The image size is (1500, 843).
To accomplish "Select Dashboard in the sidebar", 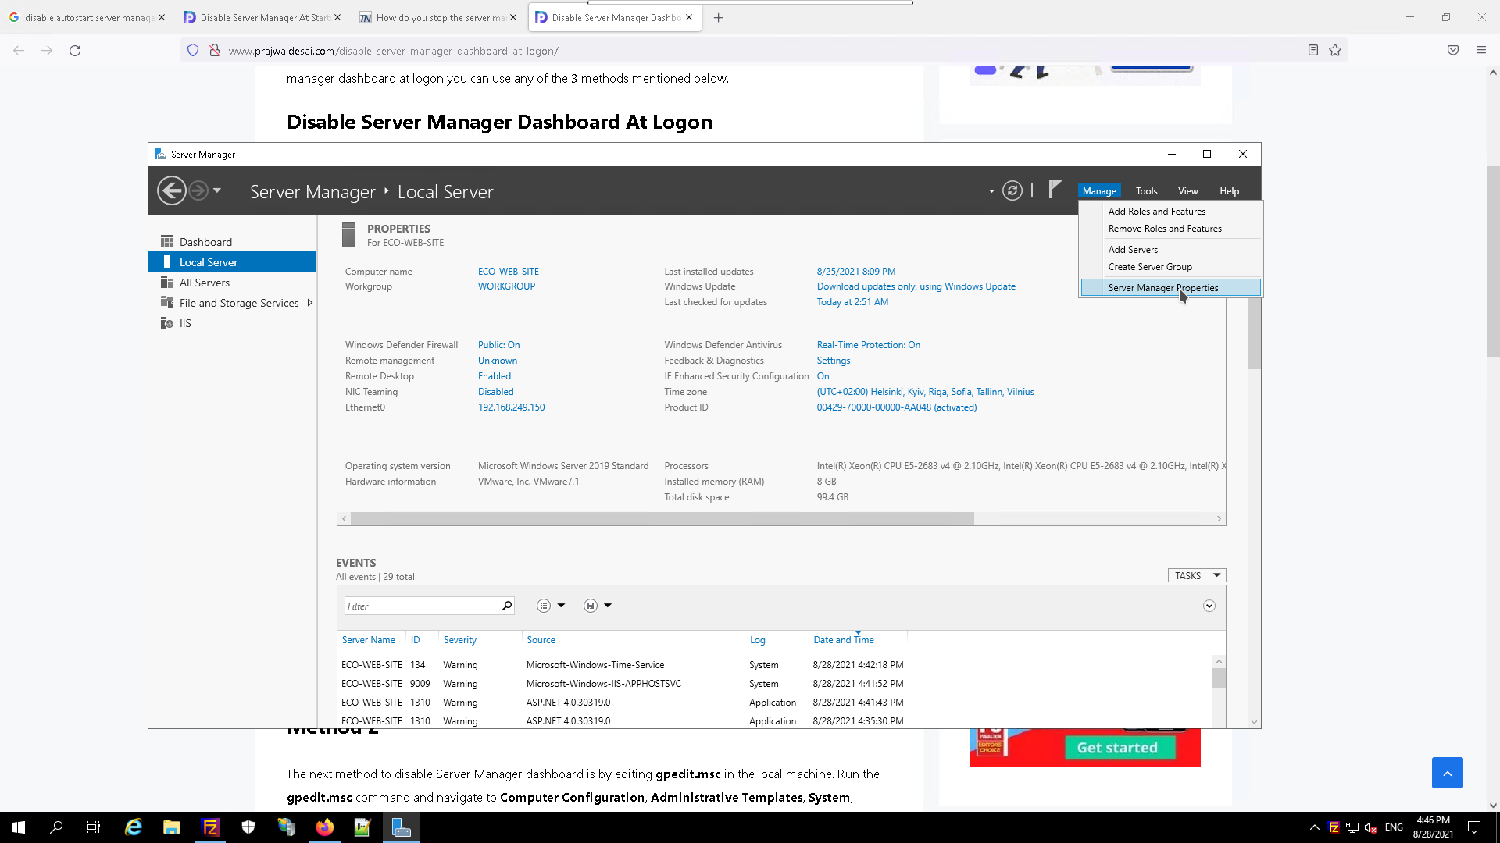I will [205, 242].
